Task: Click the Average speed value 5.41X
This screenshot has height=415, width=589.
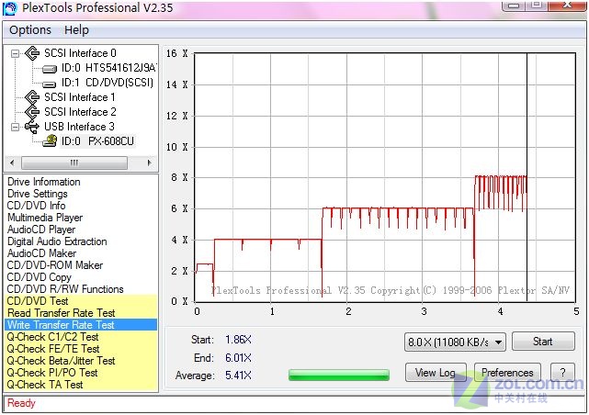Action: point(238,376)
